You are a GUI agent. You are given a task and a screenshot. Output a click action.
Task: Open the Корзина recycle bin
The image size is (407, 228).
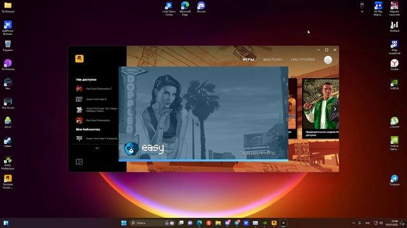pyautogui.click(x=8, y=46)
